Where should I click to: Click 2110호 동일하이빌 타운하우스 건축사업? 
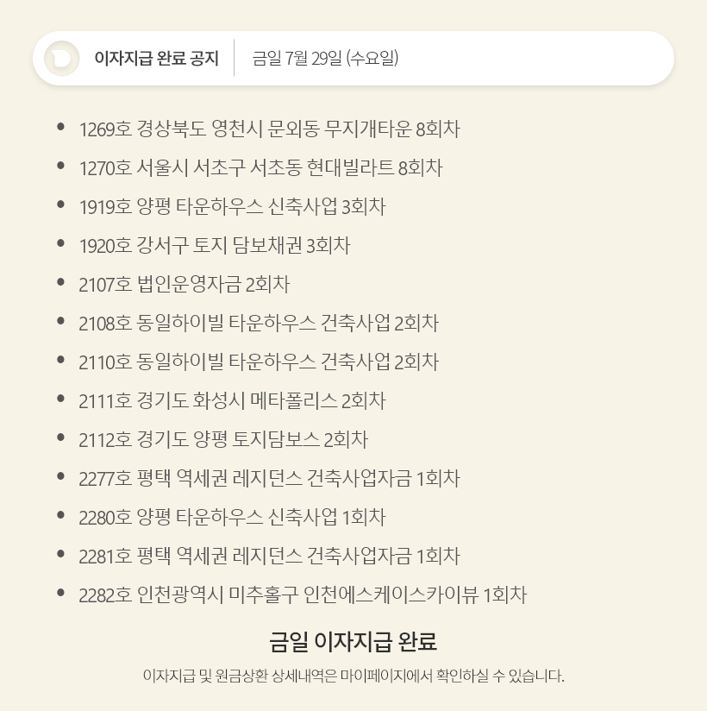click(x=259, y=362)
